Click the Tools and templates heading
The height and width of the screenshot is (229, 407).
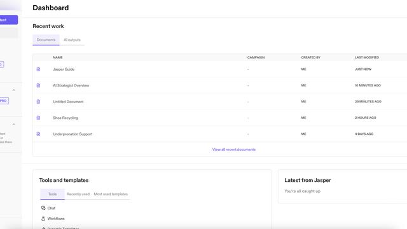64,180
